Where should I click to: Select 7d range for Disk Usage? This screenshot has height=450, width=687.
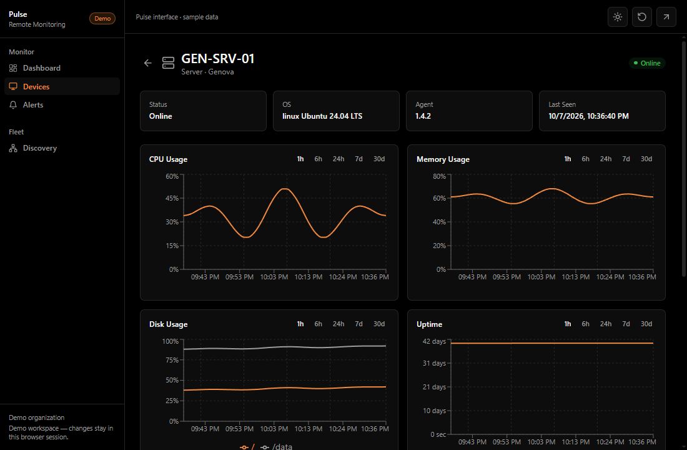(358, 324)
